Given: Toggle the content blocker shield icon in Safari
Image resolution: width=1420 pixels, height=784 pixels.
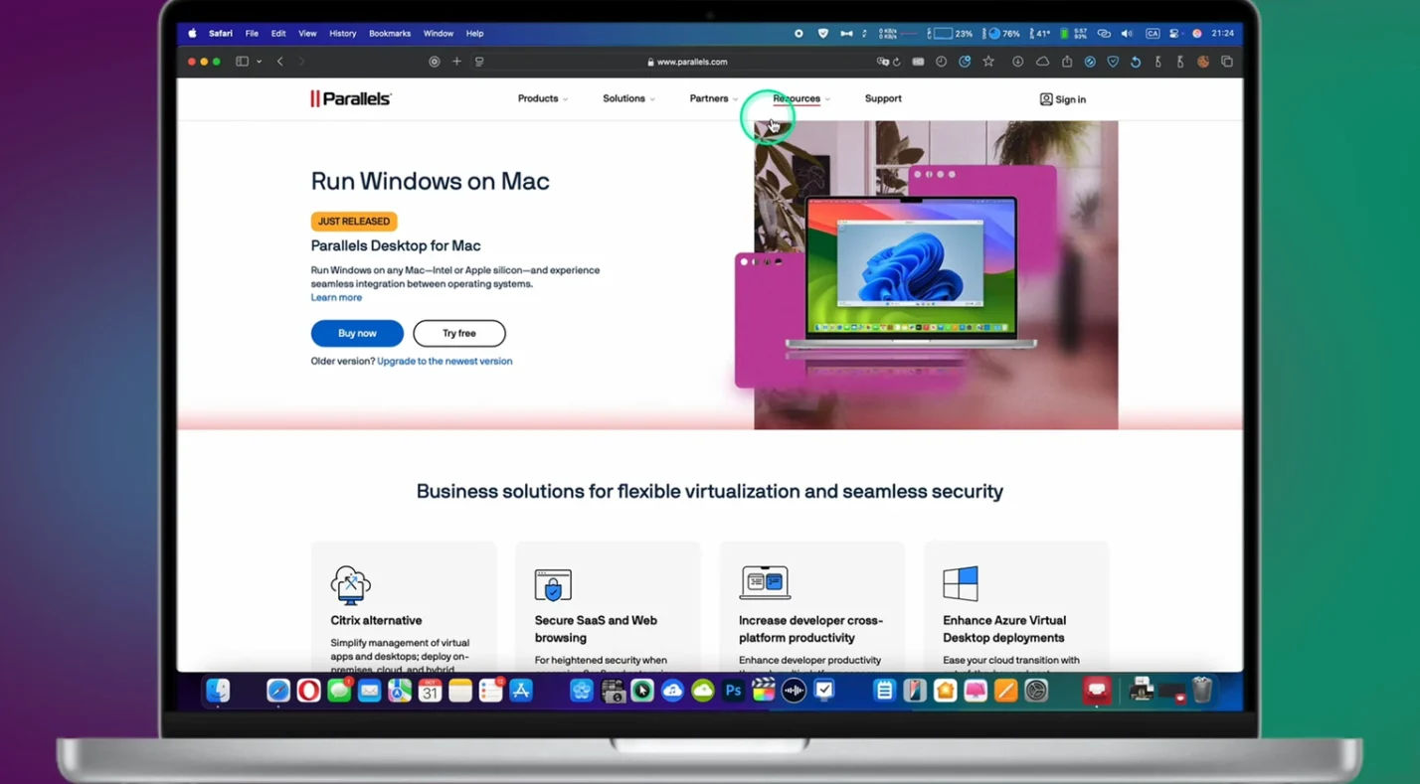Looking at the screenshot, I should (1113, 62).
